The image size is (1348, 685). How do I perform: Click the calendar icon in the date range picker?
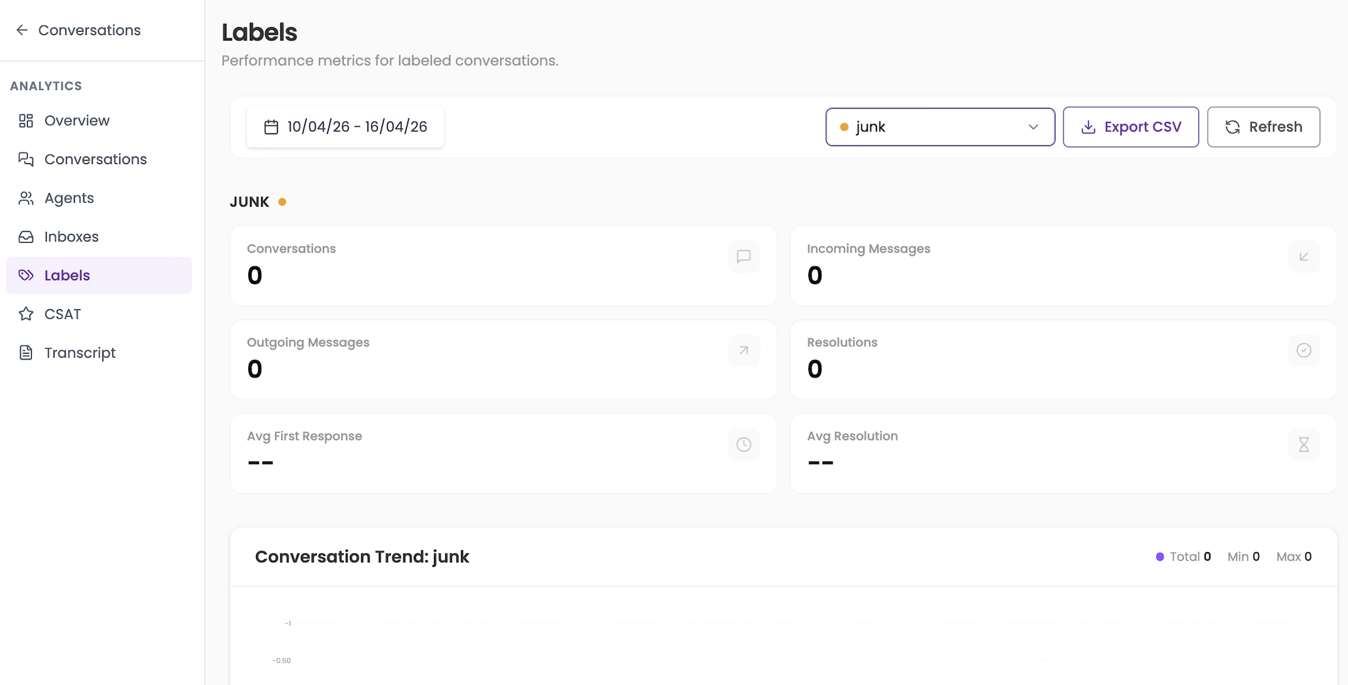point(271,126)
